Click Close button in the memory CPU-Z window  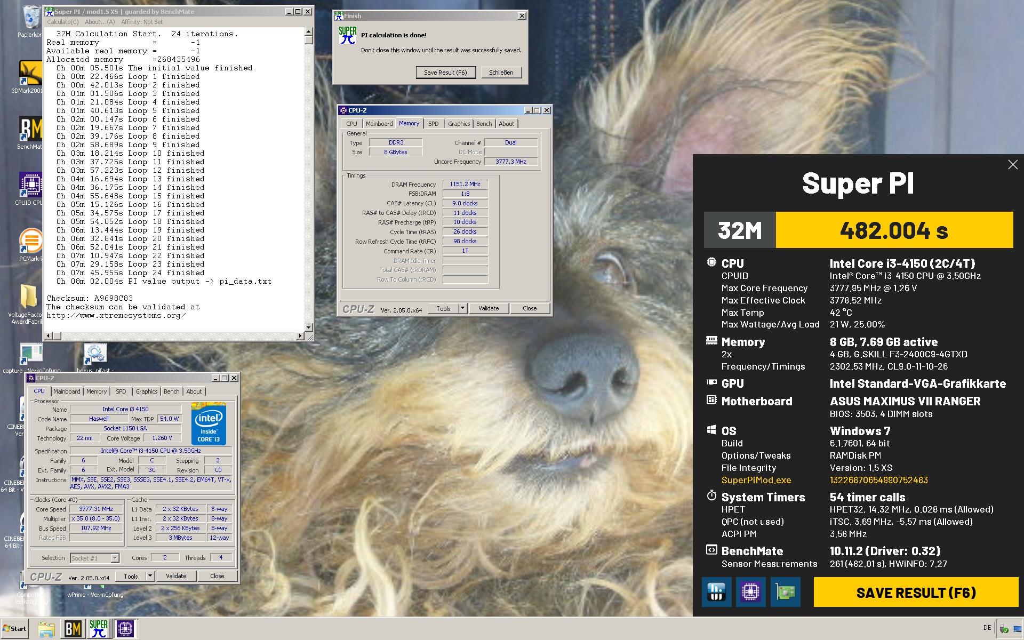pos(530,308)
